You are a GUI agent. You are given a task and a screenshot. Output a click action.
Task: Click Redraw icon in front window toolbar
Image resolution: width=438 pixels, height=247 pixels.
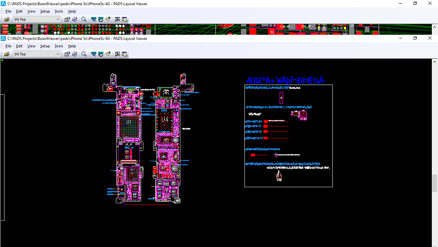point(101,54)
